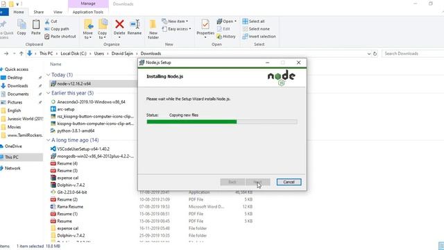Select the node-v12.16.2-x64 file
Viewport: 444px width, 250px height.
click(74, 84)
